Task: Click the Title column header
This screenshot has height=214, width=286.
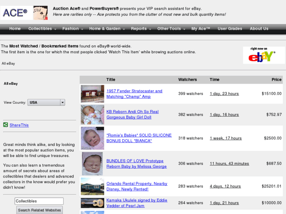Action: click(111, 80)
